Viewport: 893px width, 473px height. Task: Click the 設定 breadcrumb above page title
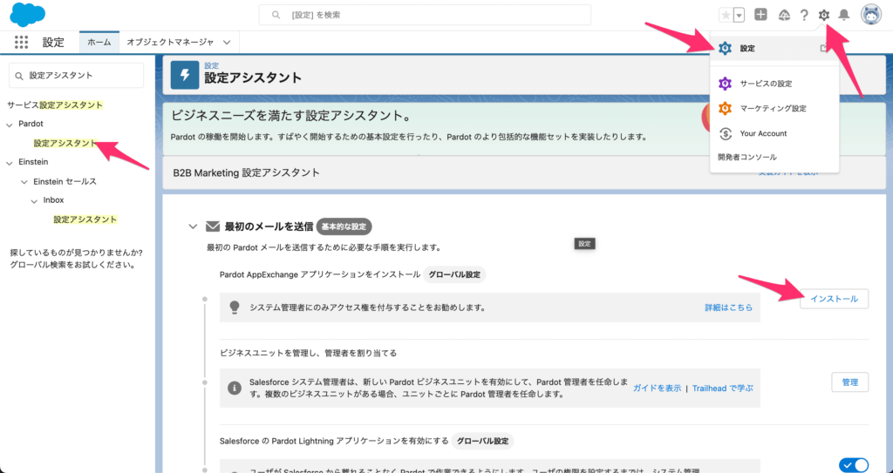click(211, 65)
